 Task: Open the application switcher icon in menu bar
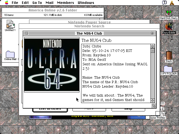coord(172,3)
